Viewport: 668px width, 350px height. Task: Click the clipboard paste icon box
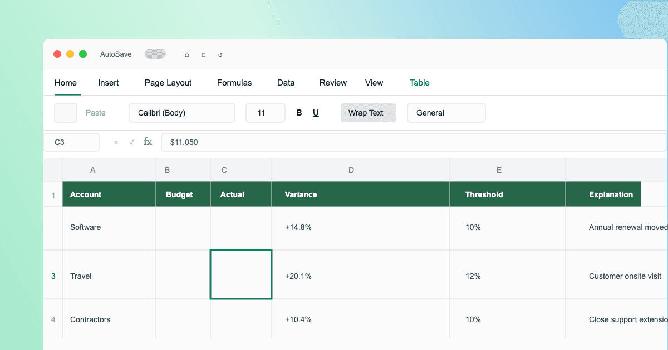click(x=66, y=113)
